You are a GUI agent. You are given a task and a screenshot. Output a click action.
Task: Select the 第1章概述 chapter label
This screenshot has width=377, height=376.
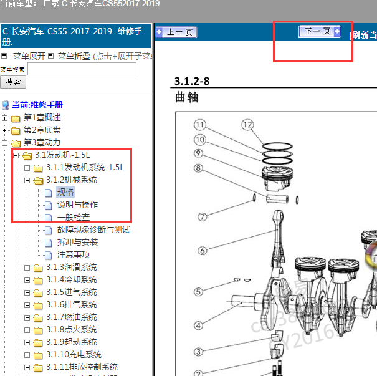(x=42, y=118)
